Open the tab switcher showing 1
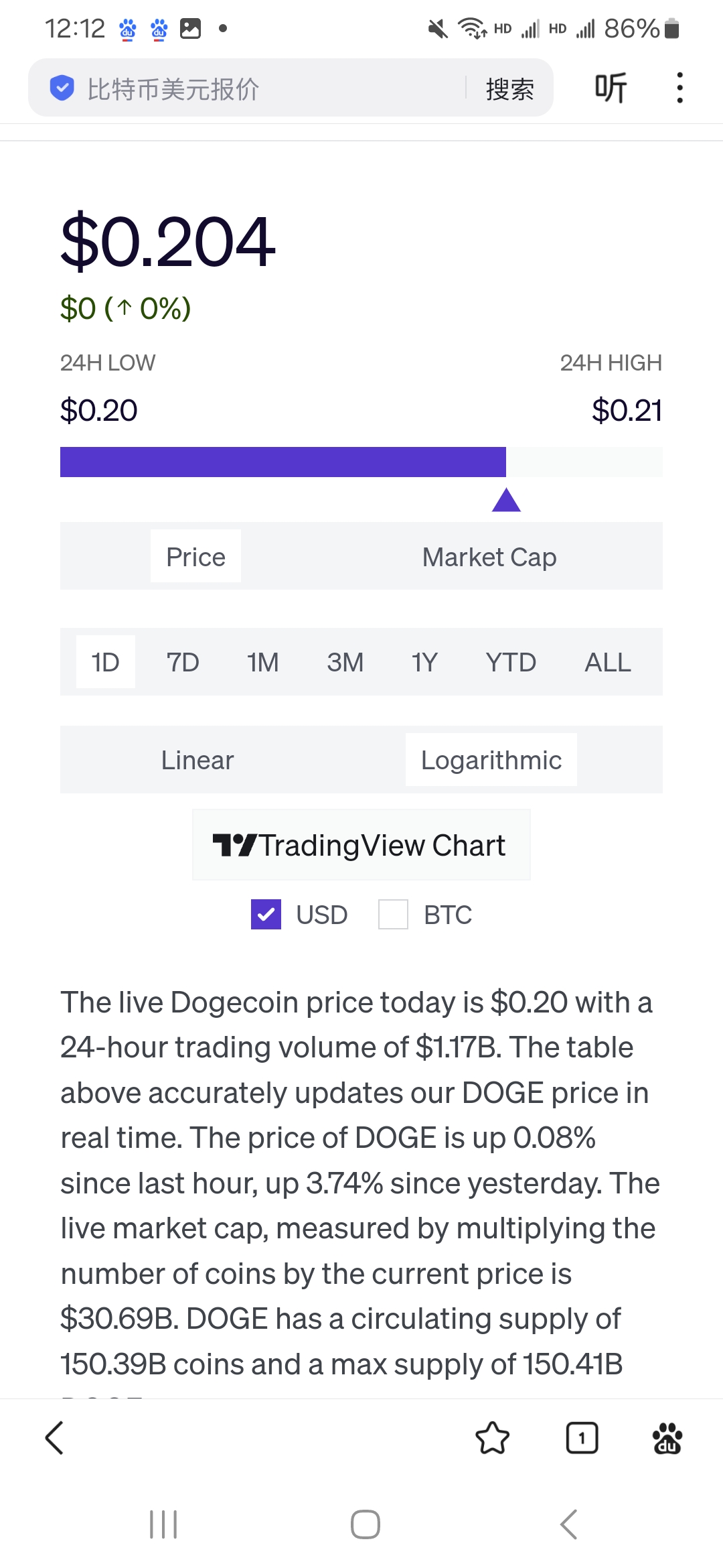The width and height of the screenshot is (723, 1568). (x=582, y=1438)
